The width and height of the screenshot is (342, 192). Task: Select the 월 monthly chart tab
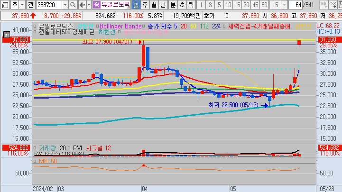[154, 5]
